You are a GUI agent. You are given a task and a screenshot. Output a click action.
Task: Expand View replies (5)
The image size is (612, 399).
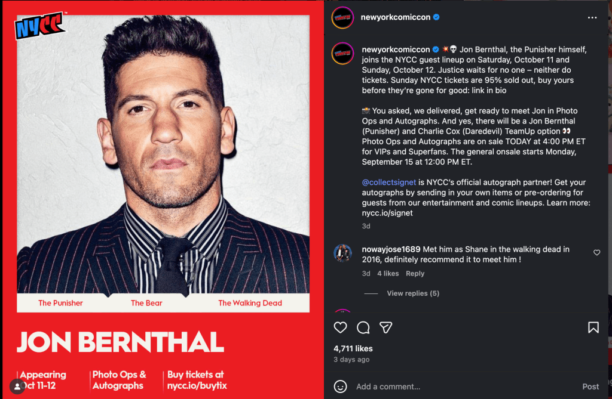[412, 293]
